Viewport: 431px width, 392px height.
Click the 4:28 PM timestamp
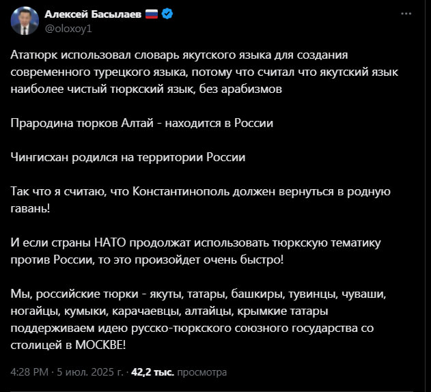29,372
